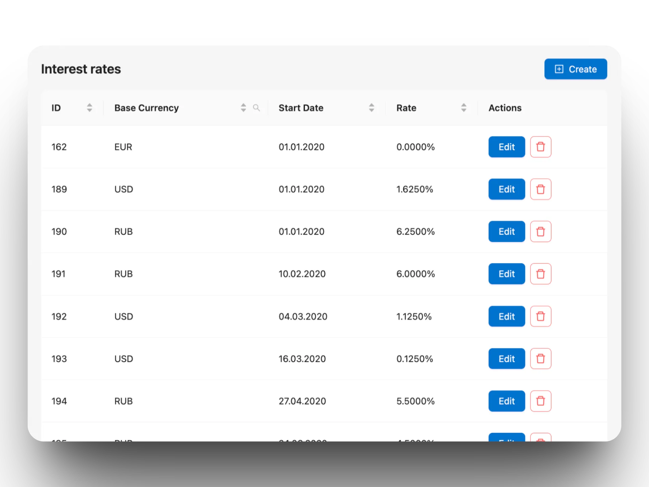Edit row 191 dated 10.02.2020
This screenshot has height=487, width=649.
tap(506, 274)
